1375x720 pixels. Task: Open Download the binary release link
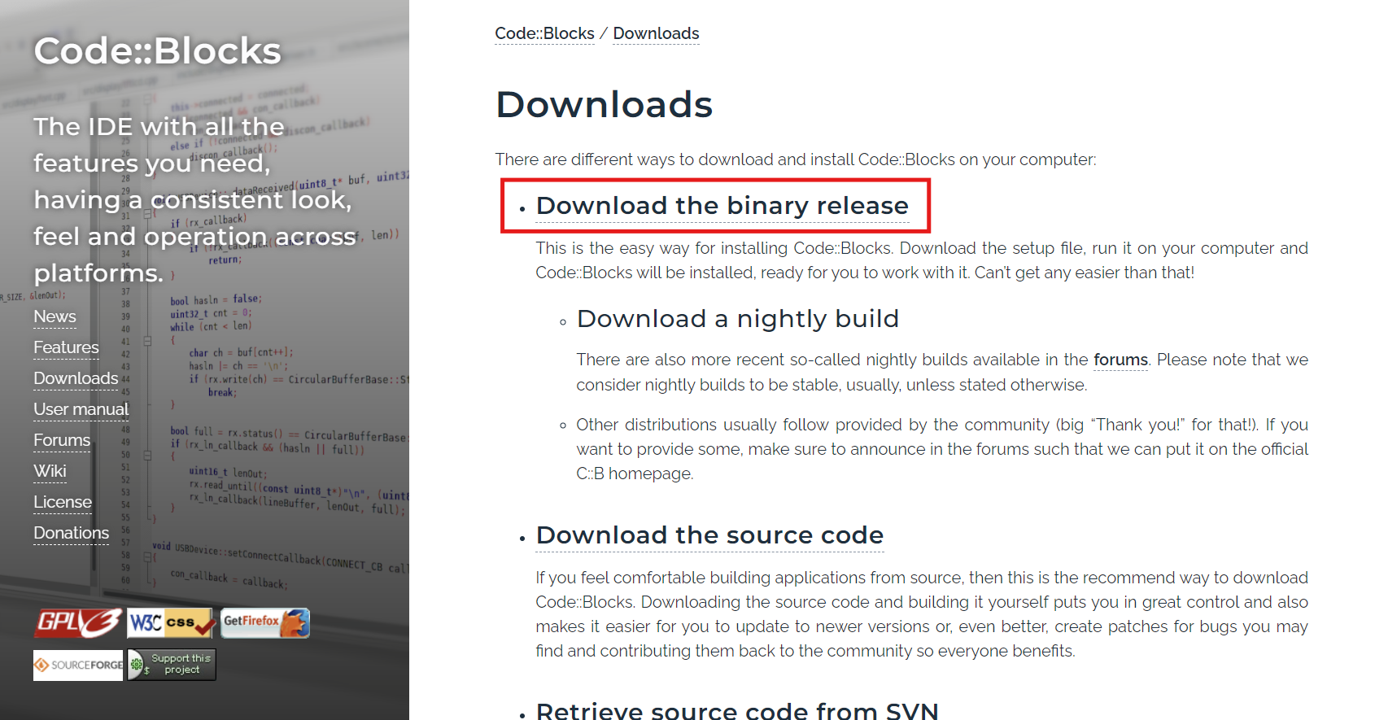[722, 206]
